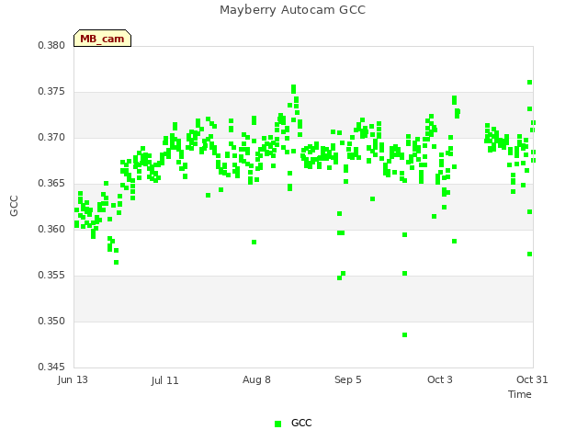Click the 0.360 y-axis value
Screen dimensions: 588x441
tap(51, 229)
